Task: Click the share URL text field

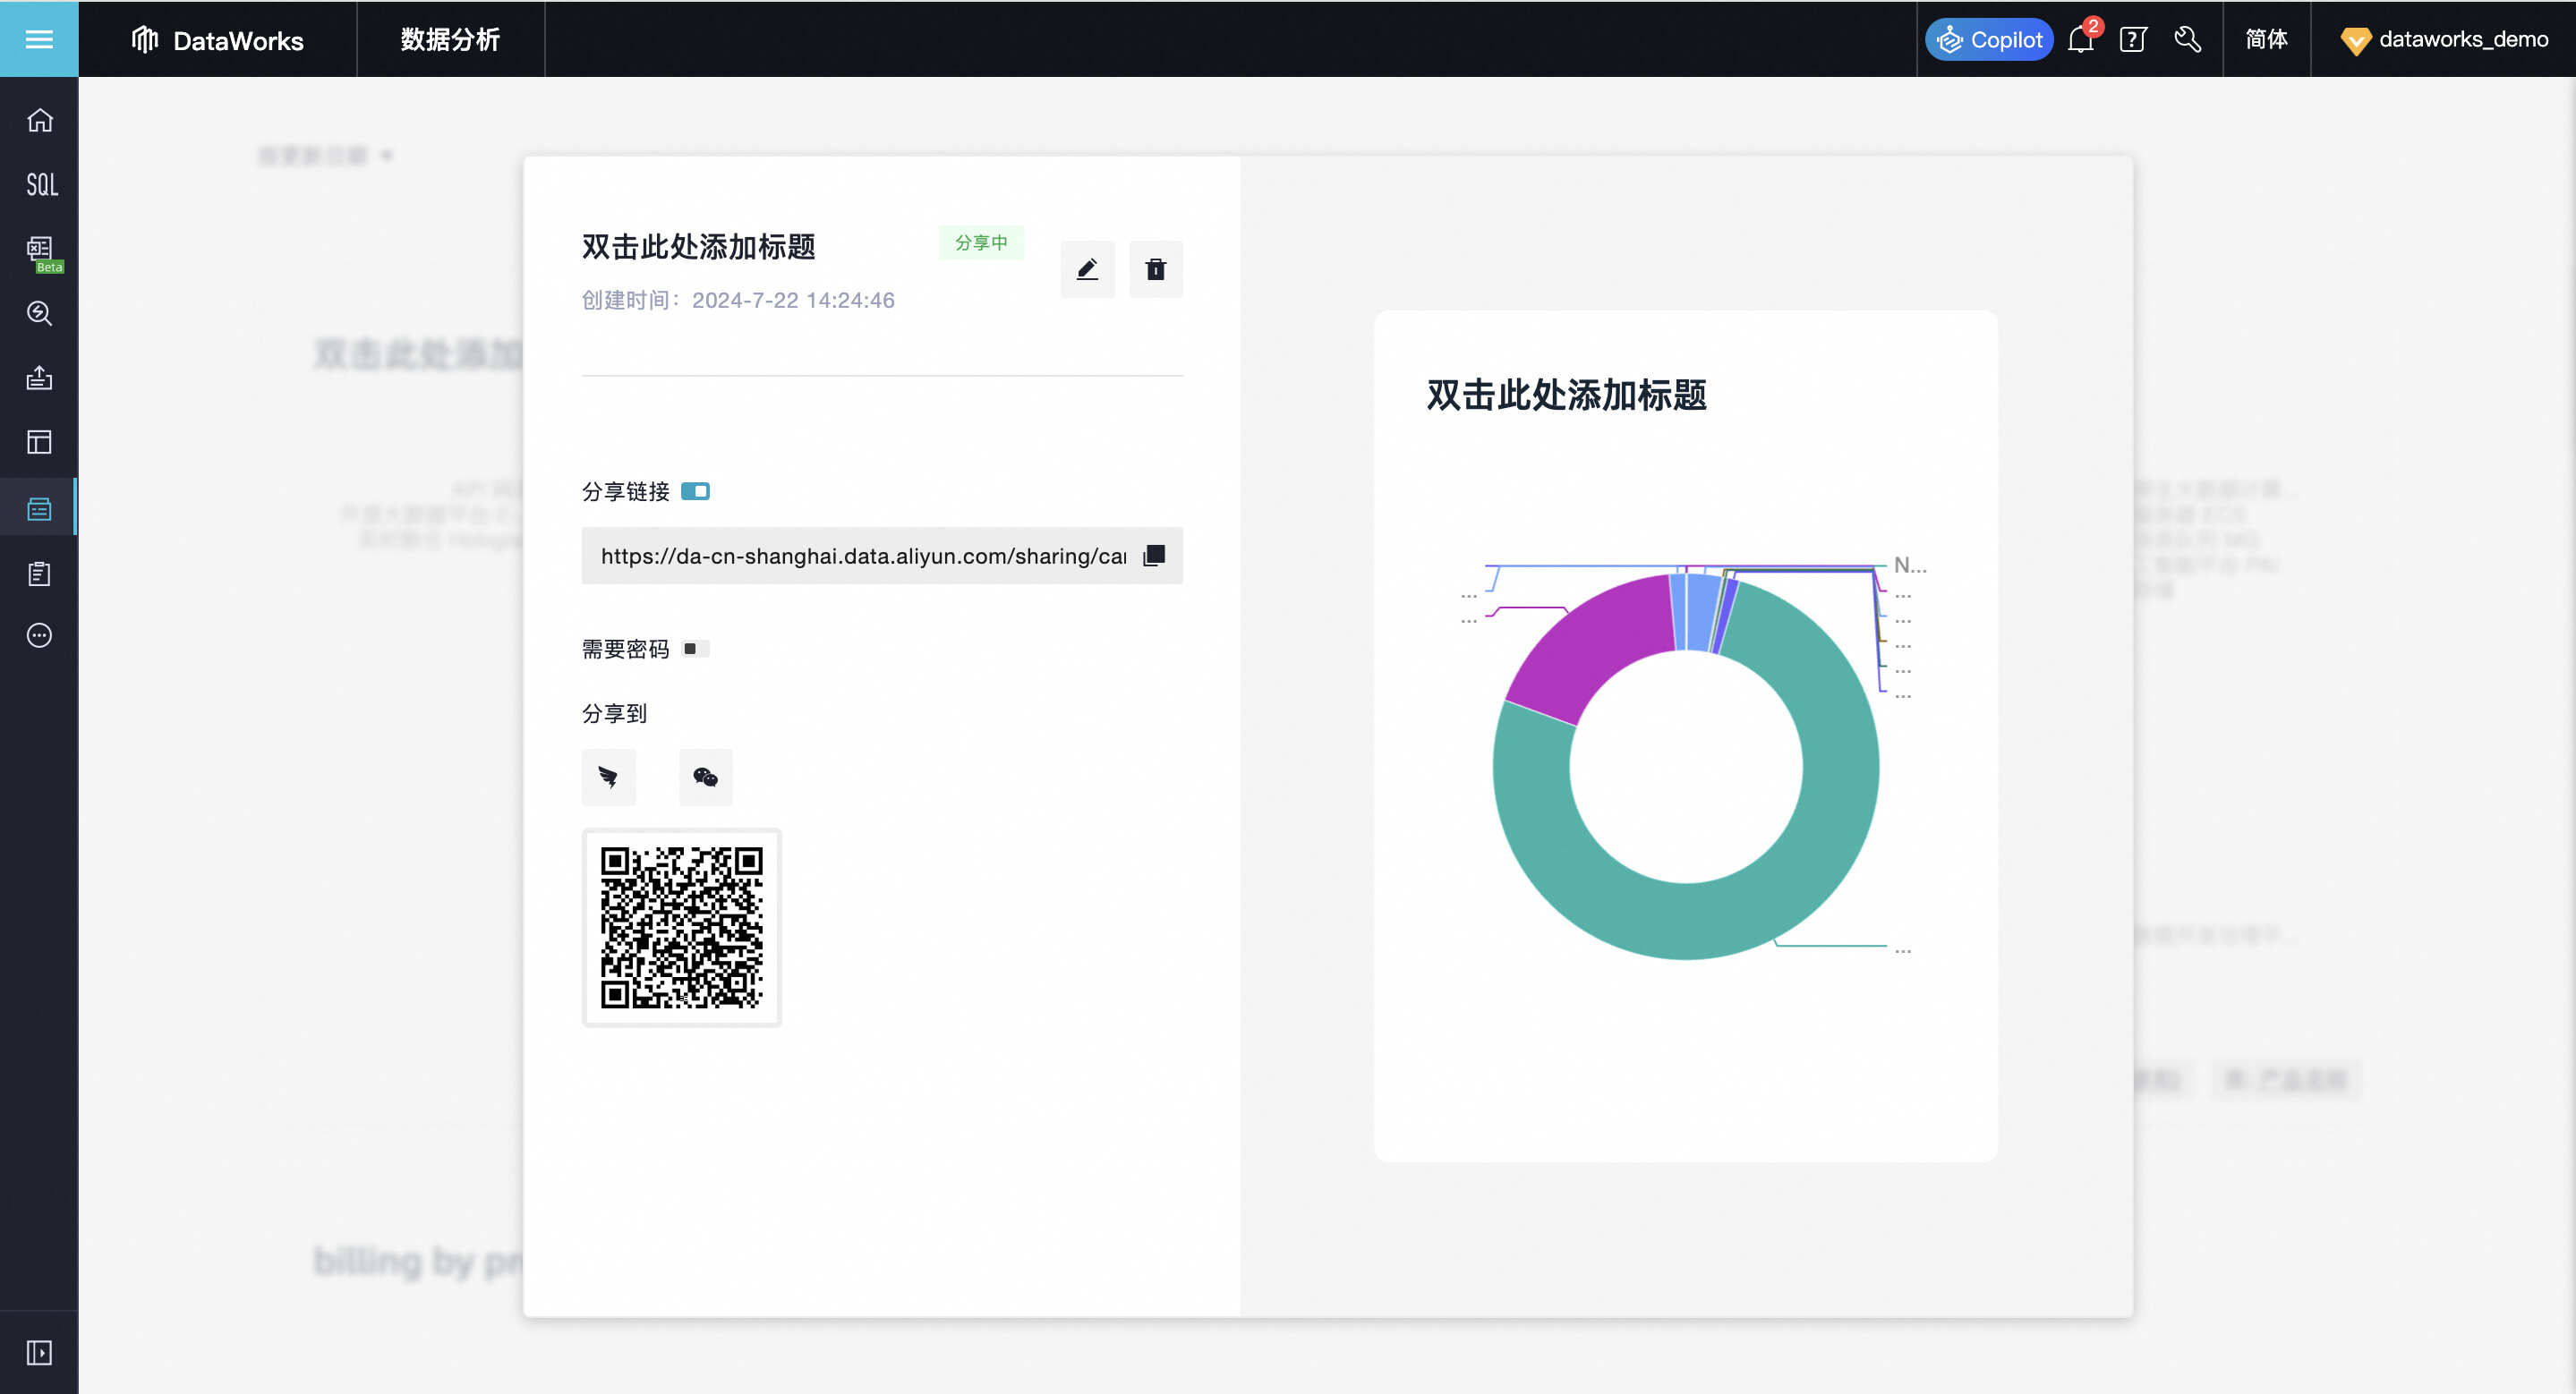Action: pyautogui.click(x=862, y=556)
